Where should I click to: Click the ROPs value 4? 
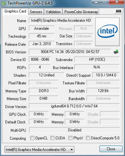tap(40, 67)
